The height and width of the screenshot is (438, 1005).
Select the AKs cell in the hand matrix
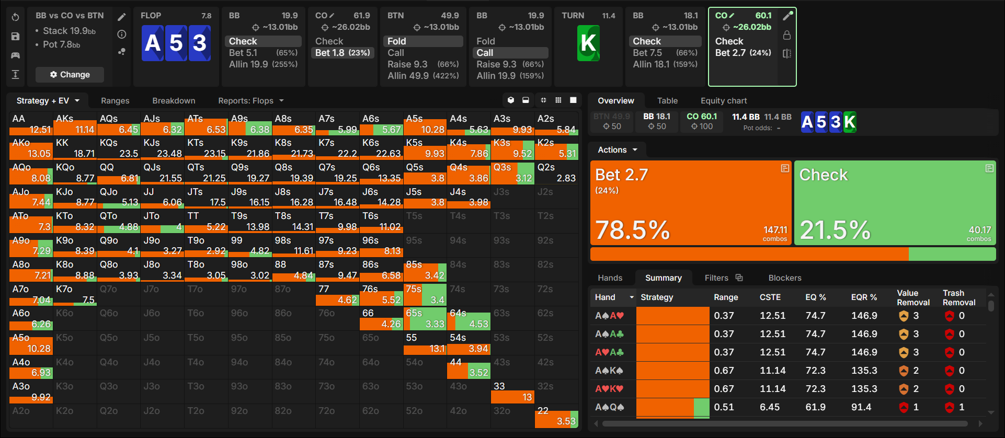[x=75, y=124]
